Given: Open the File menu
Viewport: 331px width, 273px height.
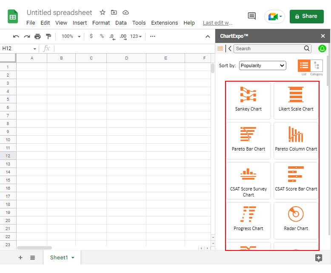Looking at the screenshot, I should coord(31,23).
